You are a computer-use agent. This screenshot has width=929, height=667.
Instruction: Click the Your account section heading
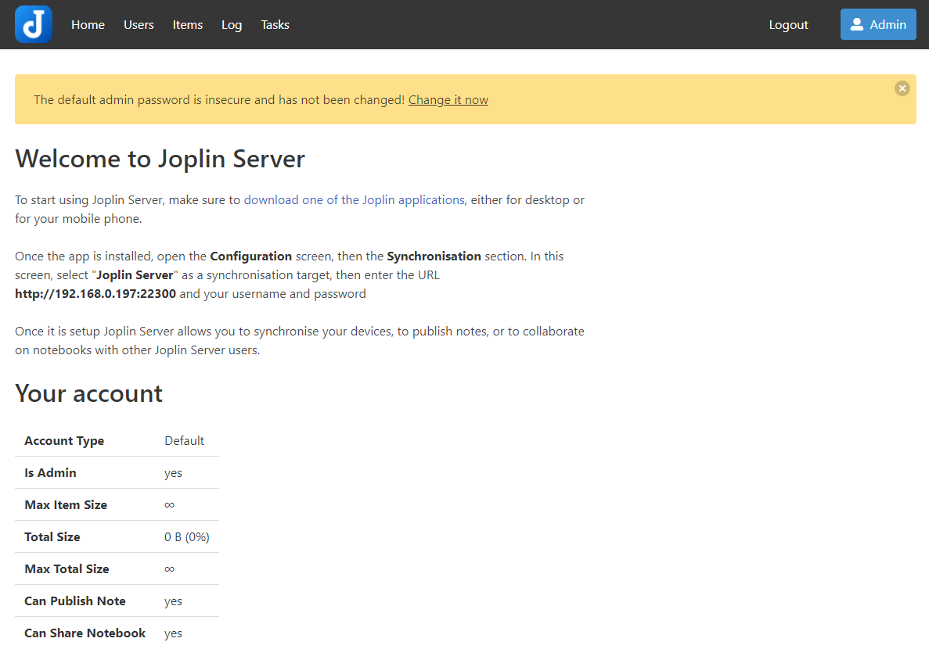[x=88, y=393]
